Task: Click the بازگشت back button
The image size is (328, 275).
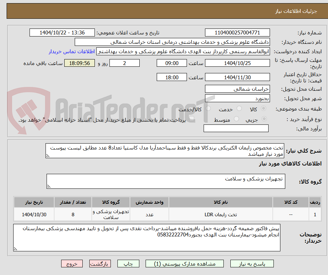Action: [100, 264]
